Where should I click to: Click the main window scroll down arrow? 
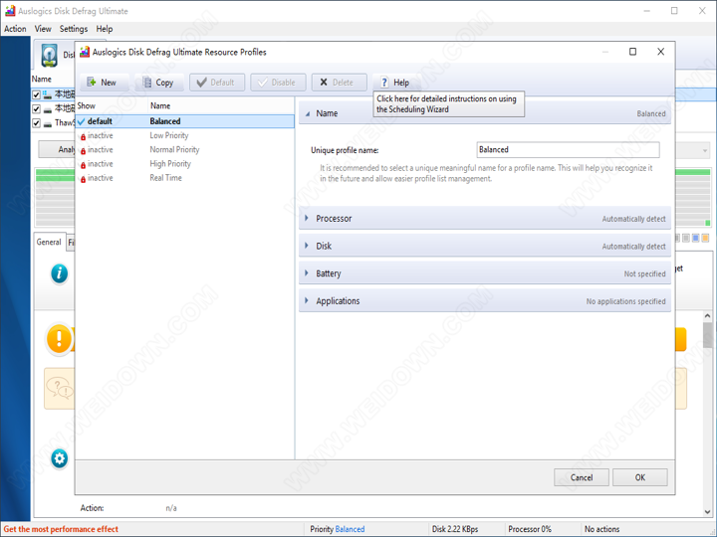[707, 511]
